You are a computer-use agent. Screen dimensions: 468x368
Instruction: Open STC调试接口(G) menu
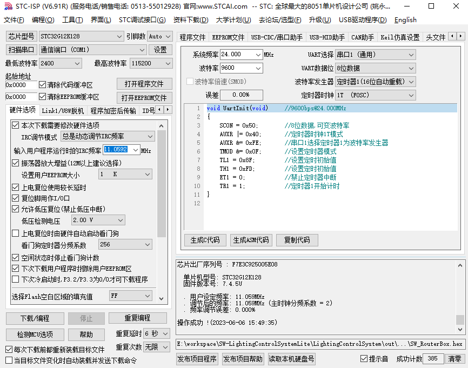coord(142,20)
